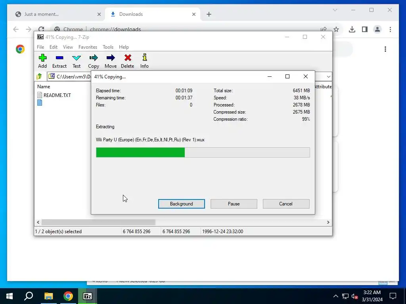Open the Edit menu in 7-Zip

[x=54, y=47]
